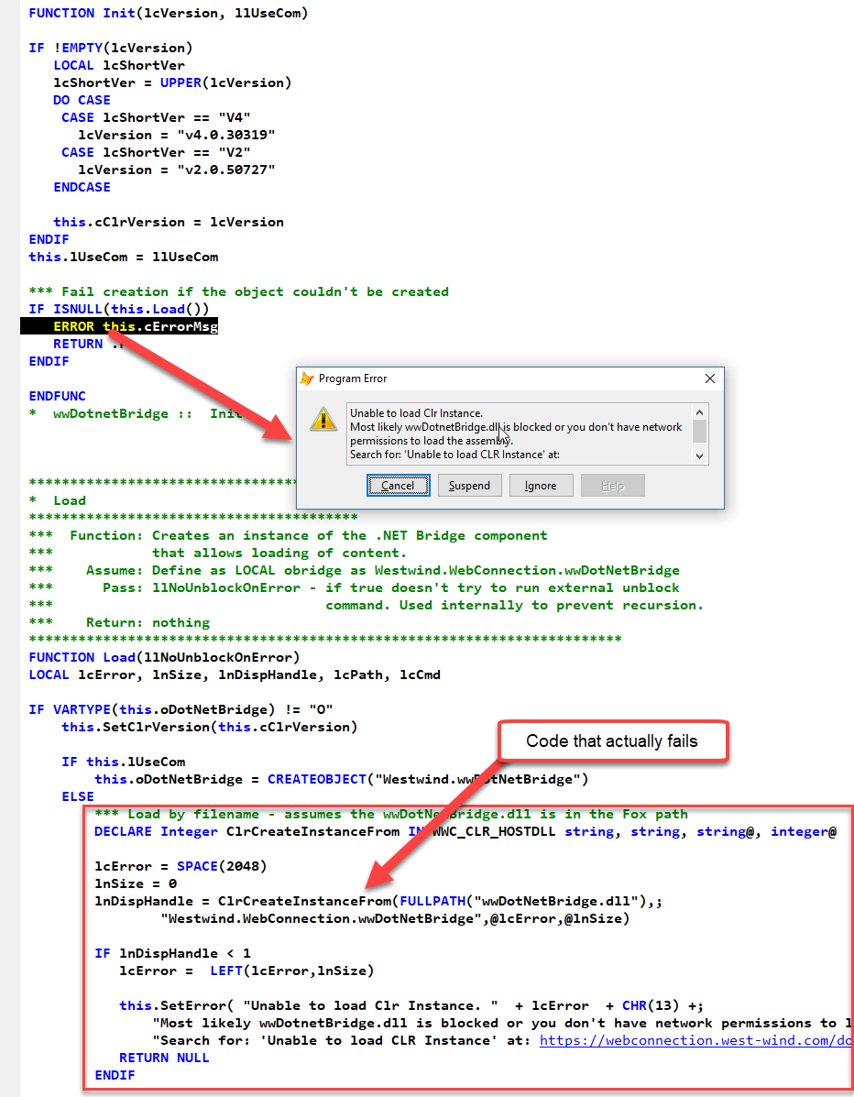
Task: Click the "this.lUseCom = llUseCom" line
Action: point(123,257)
